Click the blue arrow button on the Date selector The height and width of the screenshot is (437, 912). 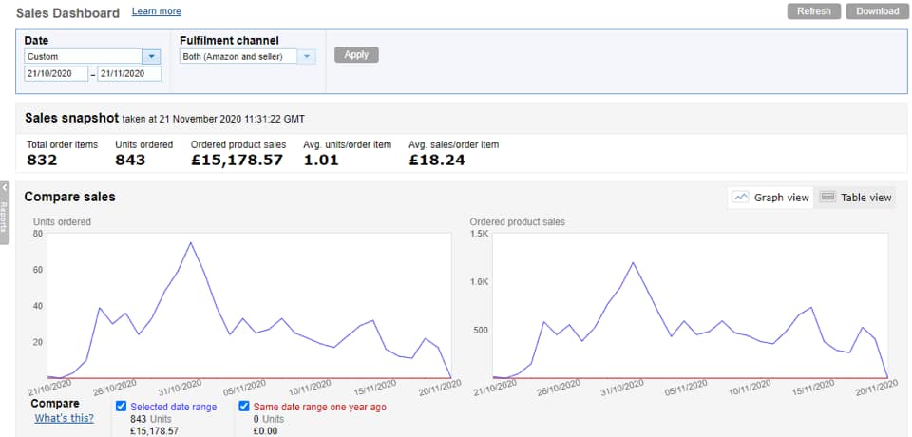[x=150, y=56]
